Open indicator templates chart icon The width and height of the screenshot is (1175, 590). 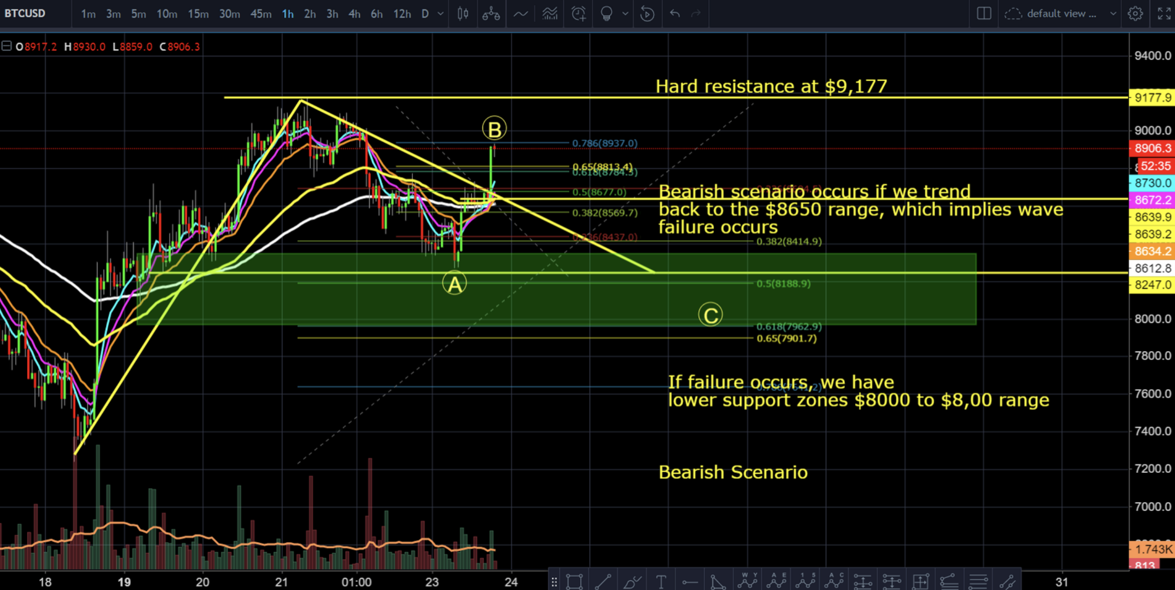[x=550, y=13]
